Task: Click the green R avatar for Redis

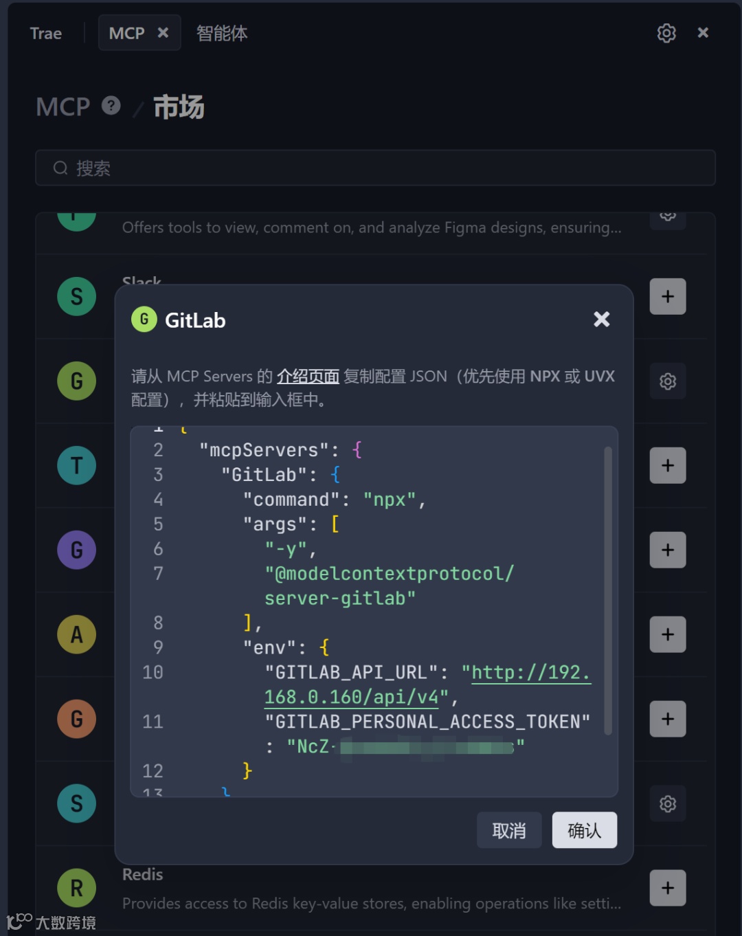Action: click(x=76, y=888)
